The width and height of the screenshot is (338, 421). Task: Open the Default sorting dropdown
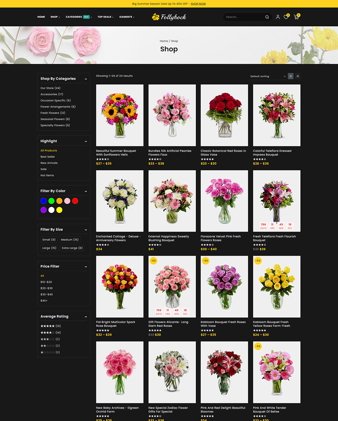(x=268, y=76)
